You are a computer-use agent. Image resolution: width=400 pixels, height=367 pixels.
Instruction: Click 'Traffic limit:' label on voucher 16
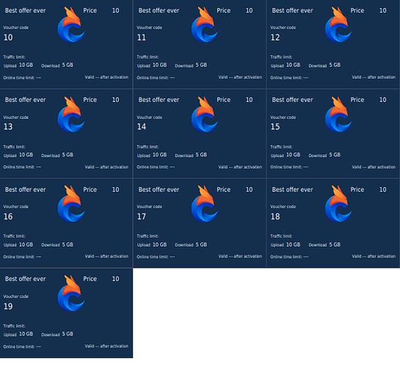[x=14, y=236]
